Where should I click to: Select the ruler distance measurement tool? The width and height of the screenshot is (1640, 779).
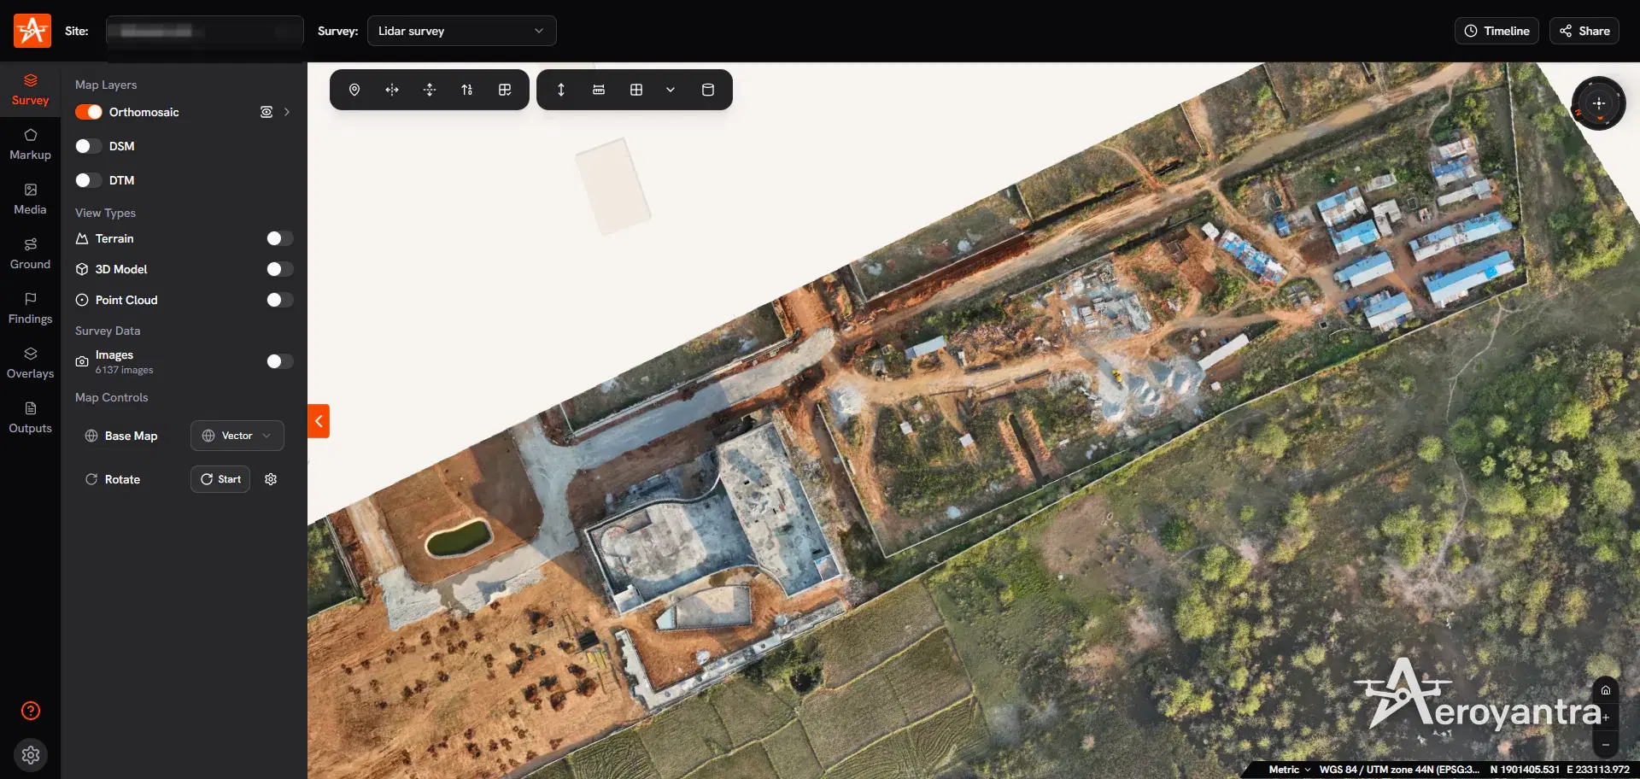click(x=599, y=90)
